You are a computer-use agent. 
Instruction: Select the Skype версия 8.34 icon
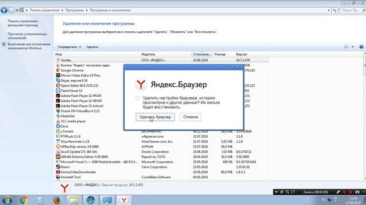point(58,80)
